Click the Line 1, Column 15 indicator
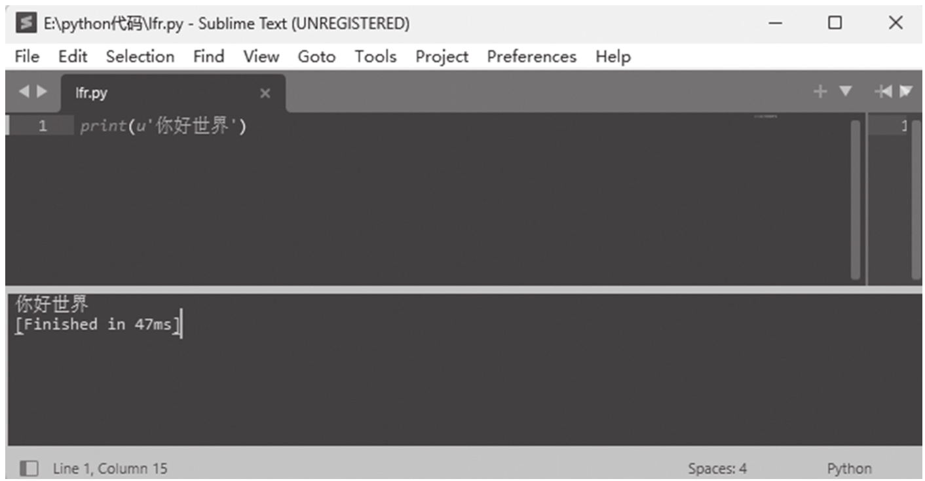 pyautogui.click(x=110, y=469)
